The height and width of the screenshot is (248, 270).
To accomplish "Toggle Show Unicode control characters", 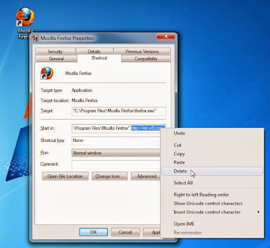I will (212, 203).
